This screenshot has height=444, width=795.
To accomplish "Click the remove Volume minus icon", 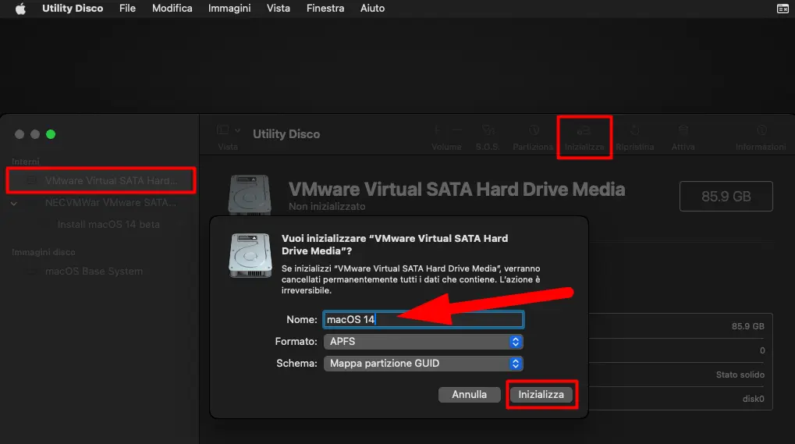I will click(x=457, y=130).
